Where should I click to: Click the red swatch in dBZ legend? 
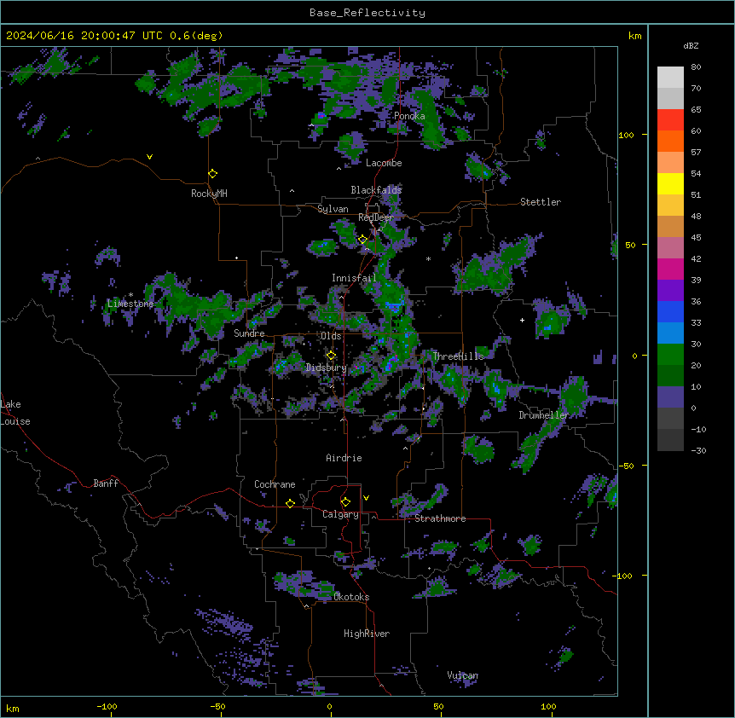[670, 119]
